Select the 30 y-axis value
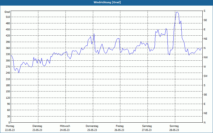213x133 pixels. (9, 116)
